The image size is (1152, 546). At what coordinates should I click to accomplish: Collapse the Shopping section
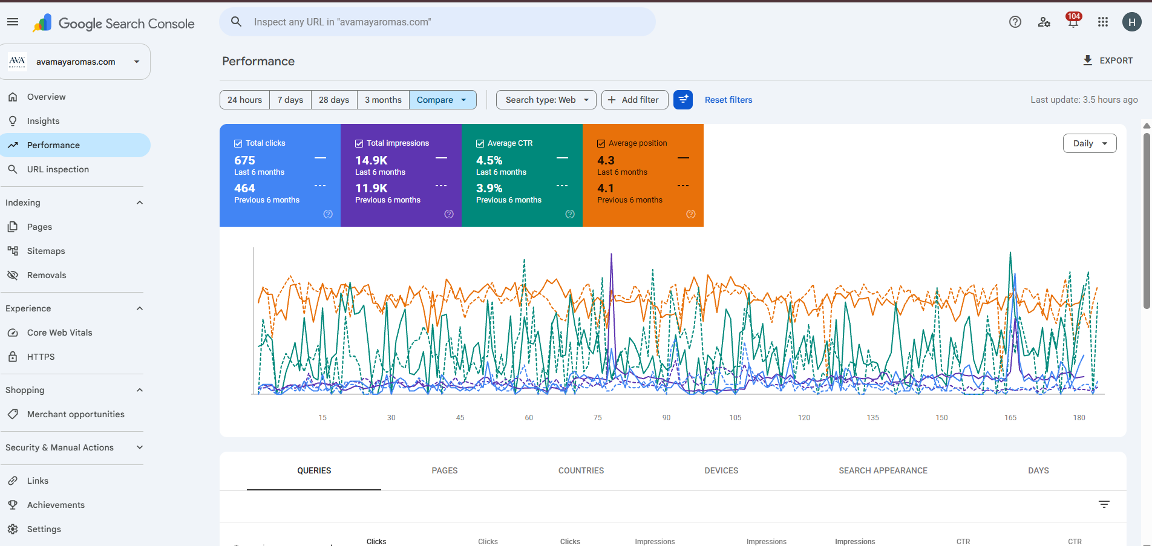coord(140,390)
